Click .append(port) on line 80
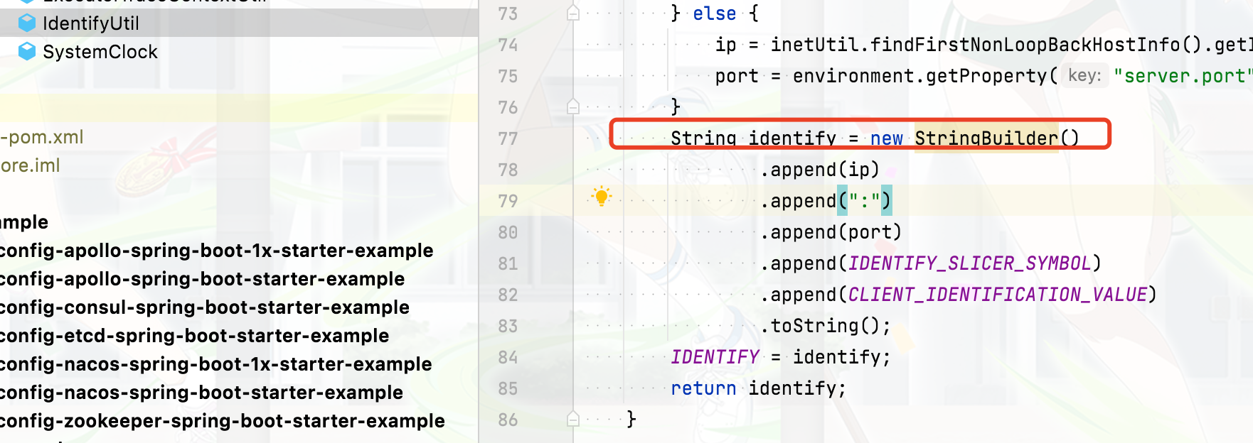1253x443 pixels. coord(831,232)
